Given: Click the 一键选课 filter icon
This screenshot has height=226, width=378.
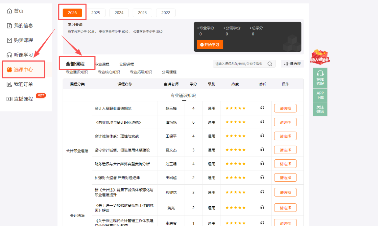Looking at the screenshot, I should click(x=285, y=64).
